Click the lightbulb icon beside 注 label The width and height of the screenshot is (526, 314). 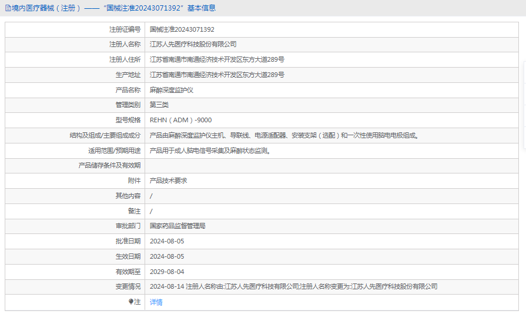131,302
